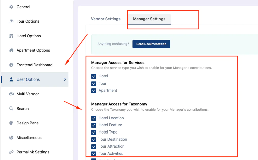Click the Miscellaneous globe icon
Screen dimensions: 258x160
[11, 138]
